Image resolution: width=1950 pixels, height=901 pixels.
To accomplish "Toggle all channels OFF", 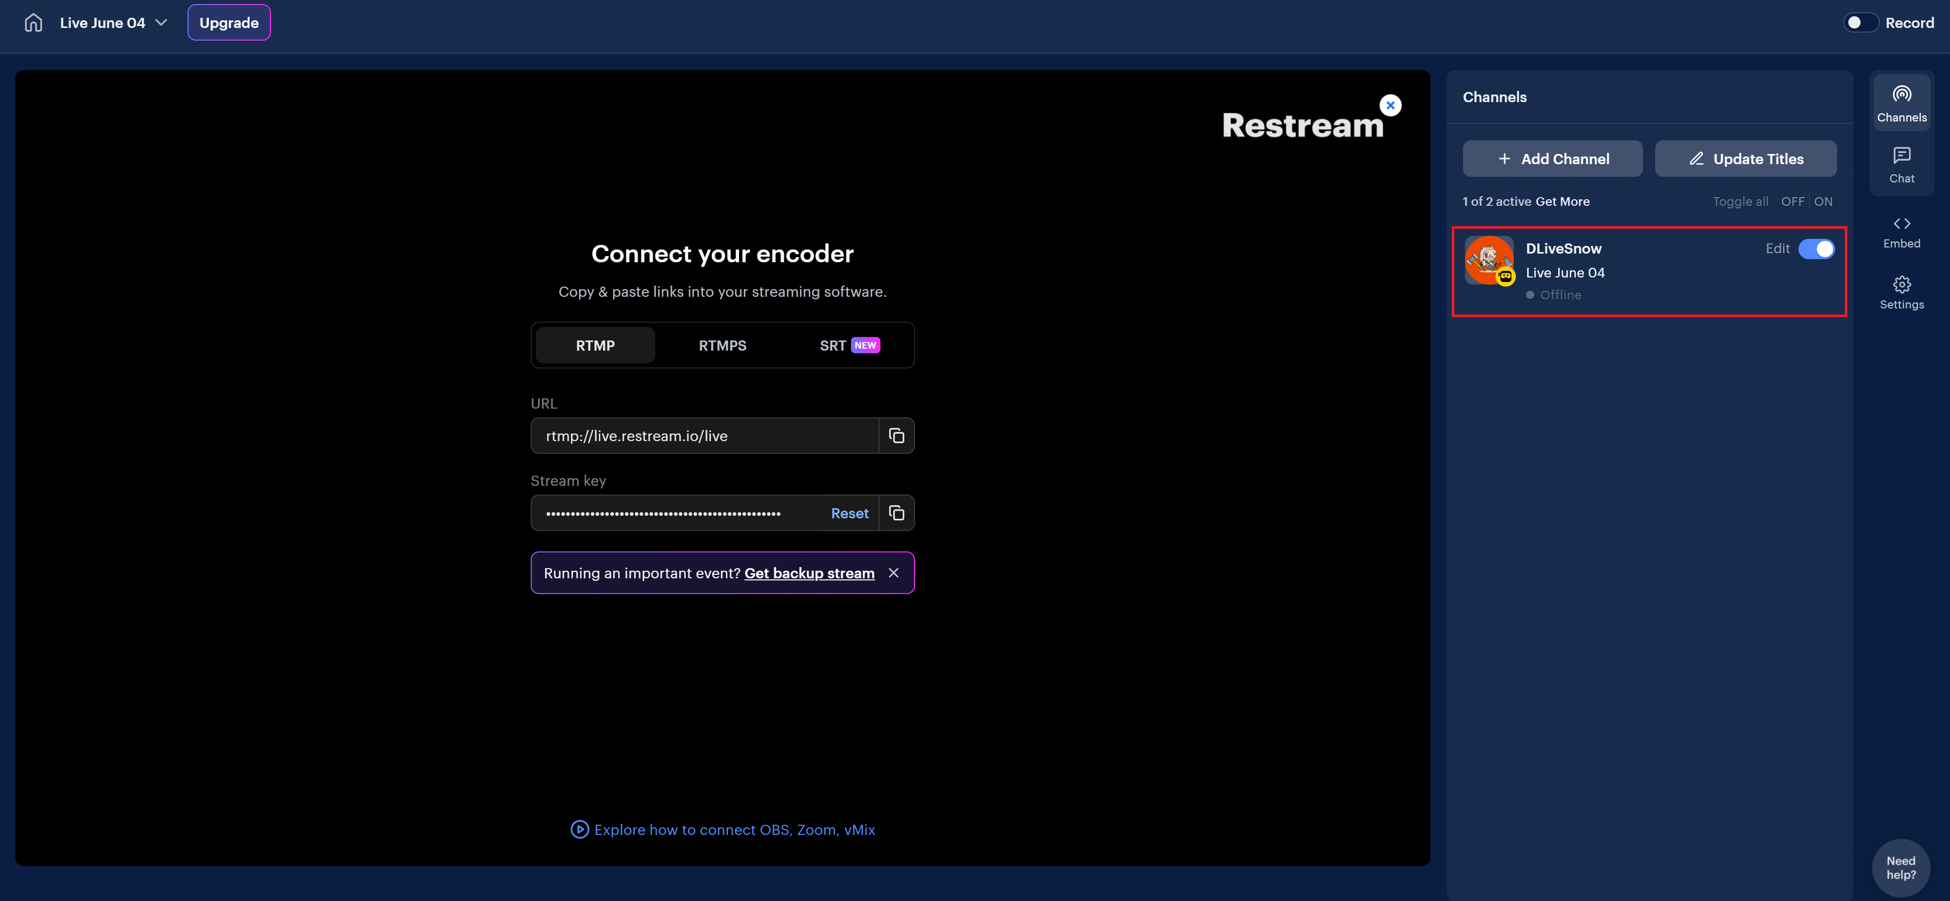I will pyautogui.click(x=1792, y=201).
